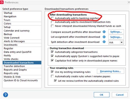Screen dimensions: 130x99
Task: Select Notify preference type
Action: (22, 55)
